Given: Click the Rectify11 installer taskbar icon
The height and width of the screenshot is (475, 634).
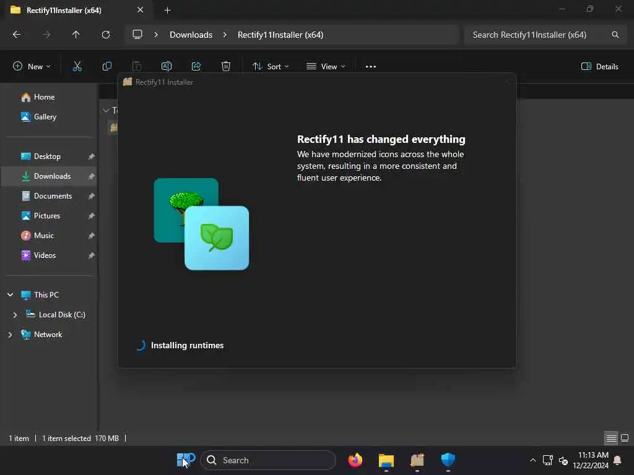Looking at the screenshot, I should click(x=417, y=460).
